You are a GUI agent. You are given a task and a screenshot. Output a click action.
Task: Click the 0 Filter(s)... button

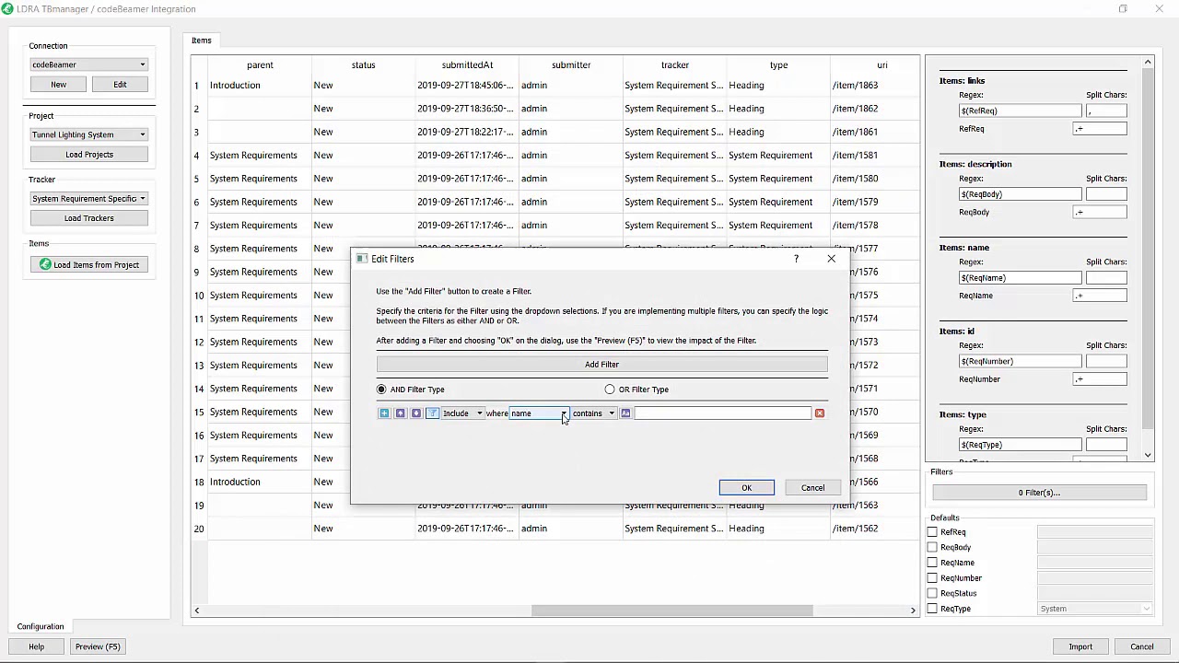pyautogui.click(x=1039, y=493)
